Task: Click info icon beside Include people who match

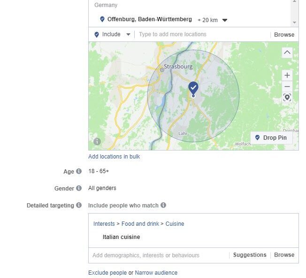Action: pyautogui.click(x=163, y=206)
